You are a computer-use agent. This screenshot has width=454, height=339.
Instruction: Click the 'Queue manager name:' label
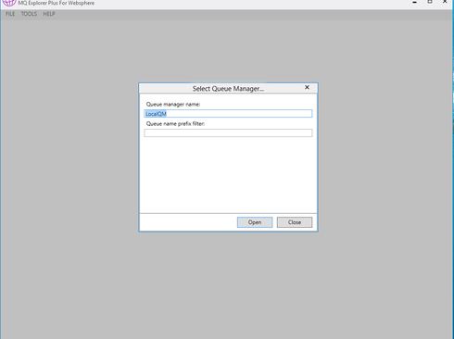[173, 105]
